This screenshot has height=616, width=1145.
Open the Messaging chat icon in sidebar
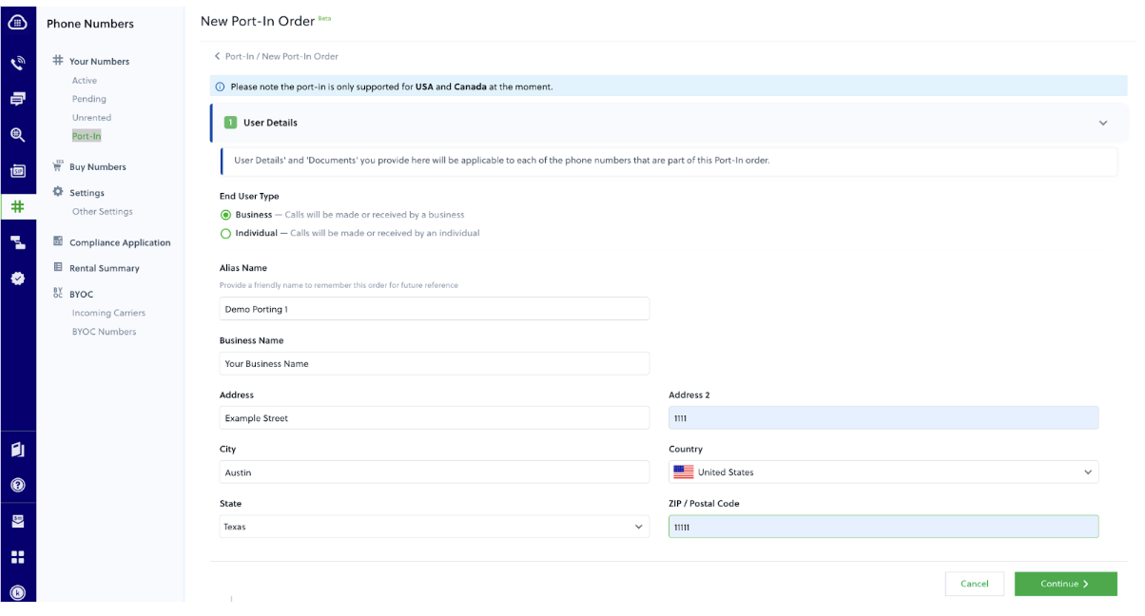click(17, 99)
